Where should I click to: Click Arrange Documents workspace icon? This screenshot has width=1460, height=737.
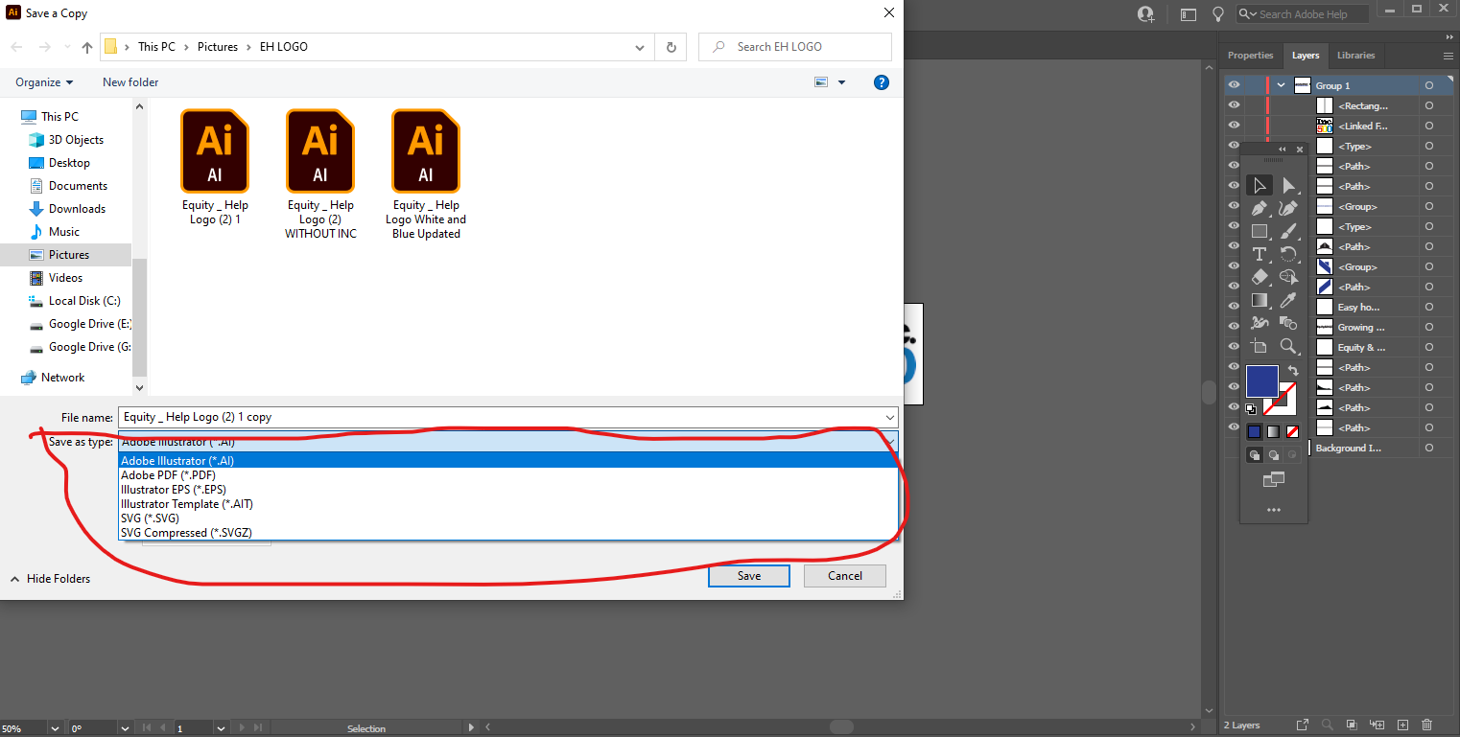pos(1189,14)
